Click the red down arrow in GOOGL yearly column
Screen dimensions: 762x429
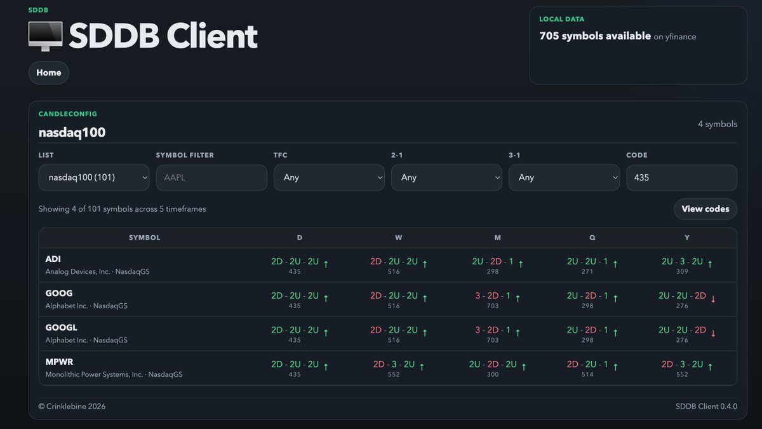point(713,332)
